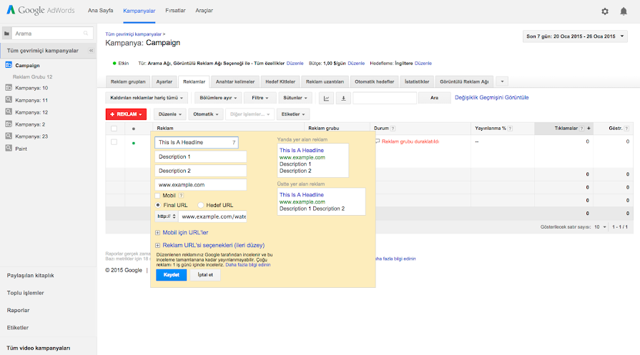Click the Google AdWords logo
The width and height of the screenshot is (640, 355).
41,10
